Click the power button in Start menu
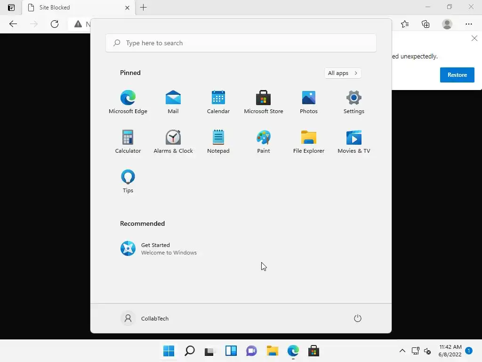Image resolution: width=482 pixels, height=362 pixels. click(x=358, y=318)
